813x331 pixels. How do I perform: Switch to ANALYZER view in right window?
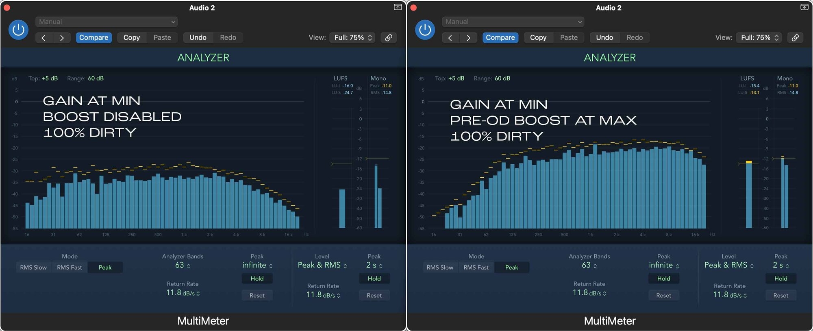click(610, 58)
